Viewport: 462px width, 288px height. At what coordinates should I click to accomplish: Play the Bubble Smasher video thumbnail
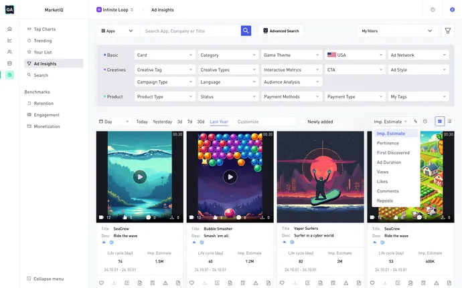point(230,177)
